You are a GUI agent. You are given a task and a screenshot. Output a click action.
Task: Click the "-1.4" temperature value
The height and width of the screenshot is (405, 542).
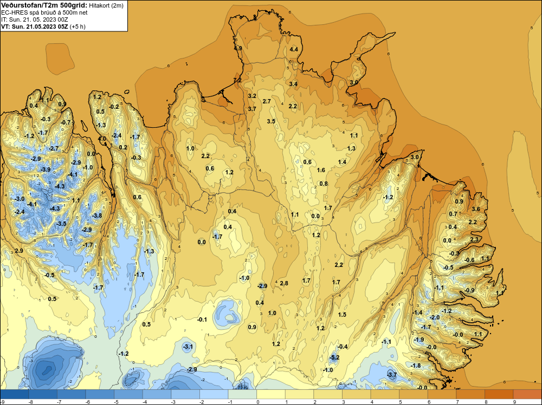[417, 312]
